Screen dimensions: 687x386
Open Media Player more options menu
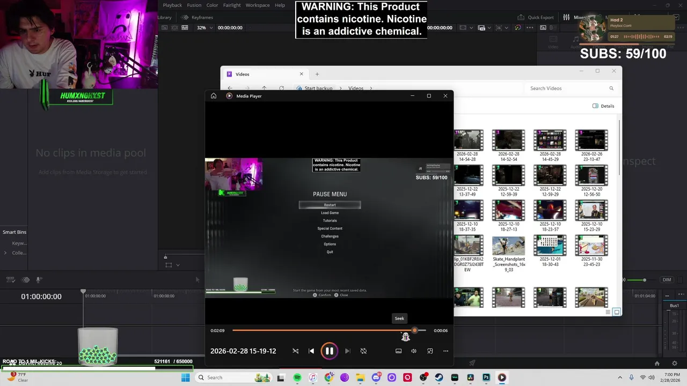445,351
